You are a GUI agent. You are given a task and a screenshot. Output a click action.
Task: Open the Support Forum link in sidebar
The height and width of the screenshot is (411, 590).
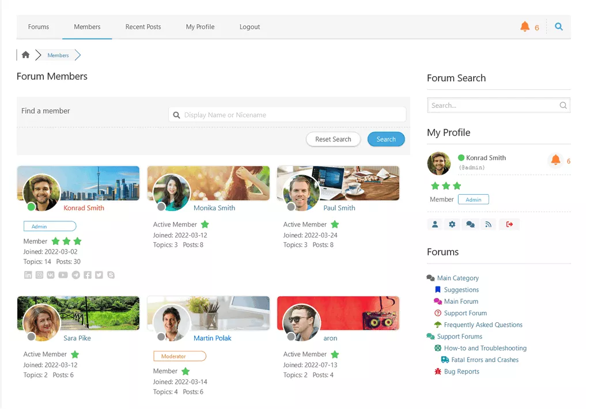point(466,313)
